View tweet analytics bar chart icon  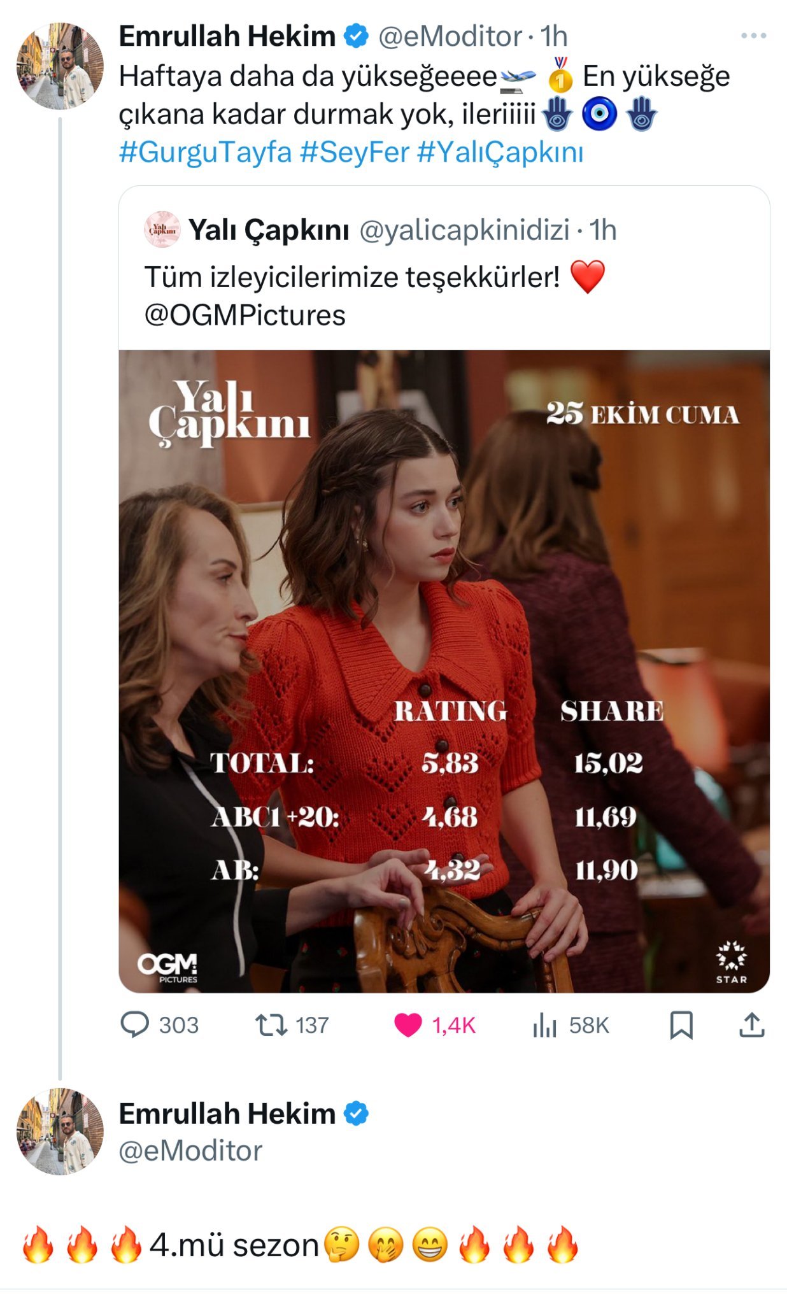click(544, 1024)
